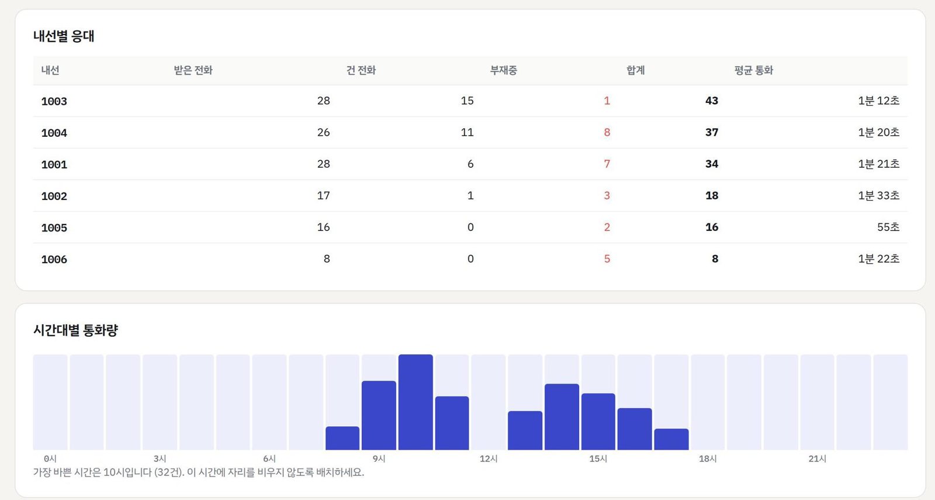Click the extension 1002 row
The image size is (935, 500).
[x=470, y=195]
